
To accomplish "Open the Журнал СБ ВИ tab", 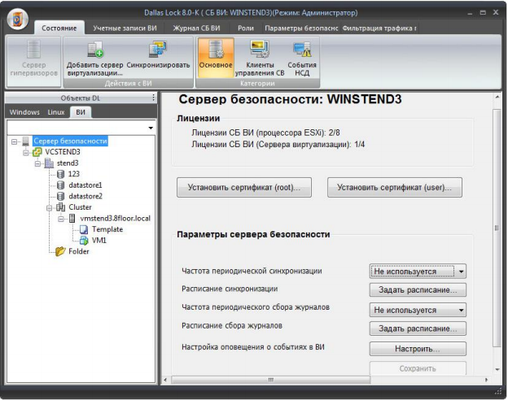I will 196,28.
